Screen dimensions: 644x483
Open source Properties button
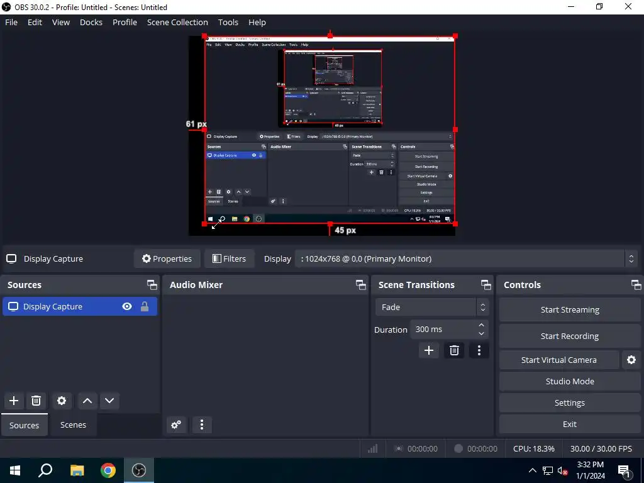[x=167, y=258]
